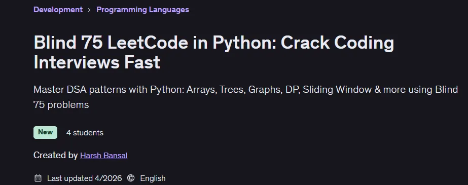Go to Programming Languages breadcrumb

[x=142, y=10]
